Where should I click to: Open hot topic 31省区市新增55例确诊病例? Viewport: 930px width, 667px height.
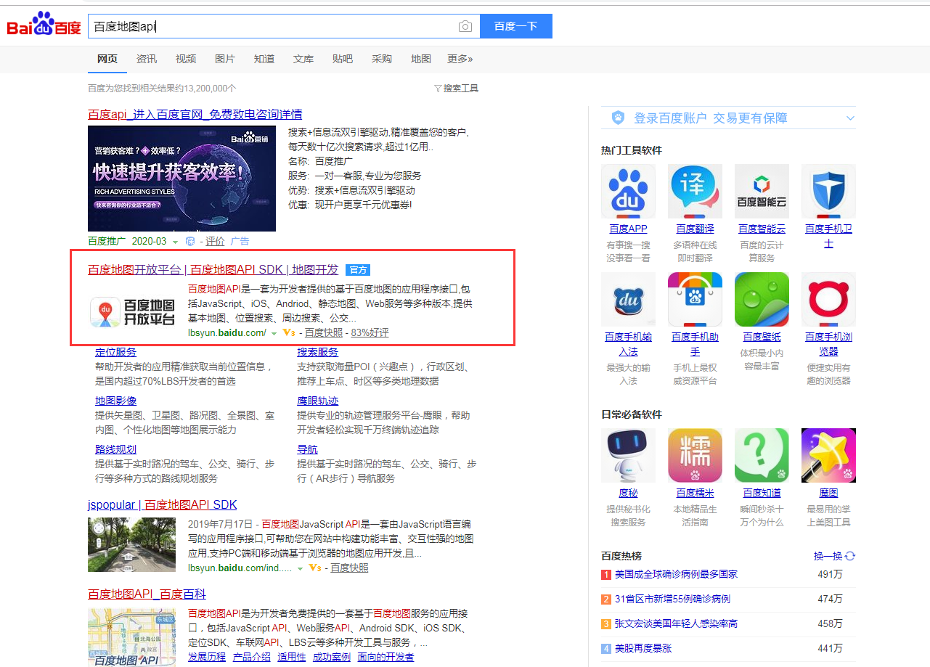672,600
